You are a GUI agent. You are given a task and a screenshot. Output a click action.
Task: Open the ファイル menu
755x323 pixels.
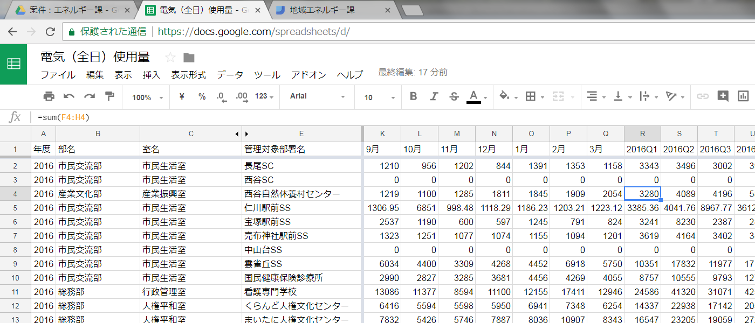pos(58,75)
